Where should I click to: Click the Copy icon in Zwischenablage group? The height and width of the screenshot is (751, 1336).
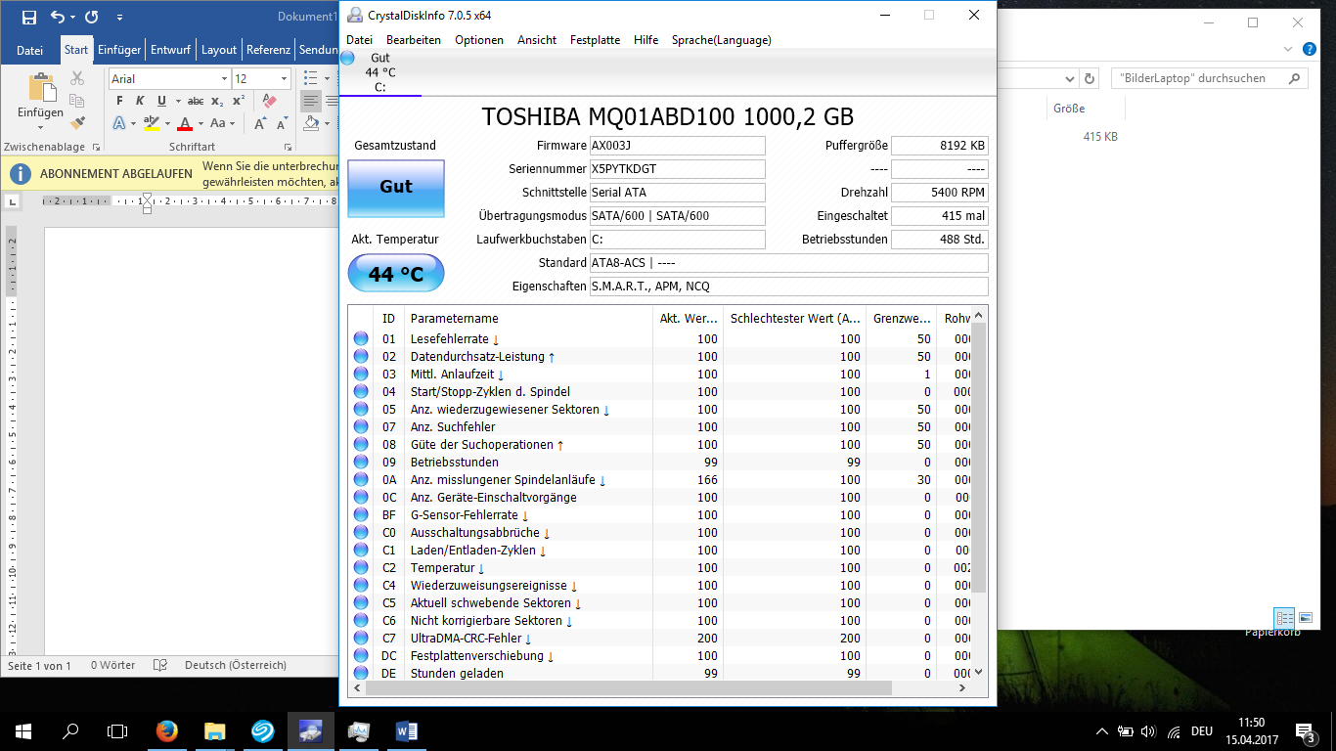coord(77,101)
